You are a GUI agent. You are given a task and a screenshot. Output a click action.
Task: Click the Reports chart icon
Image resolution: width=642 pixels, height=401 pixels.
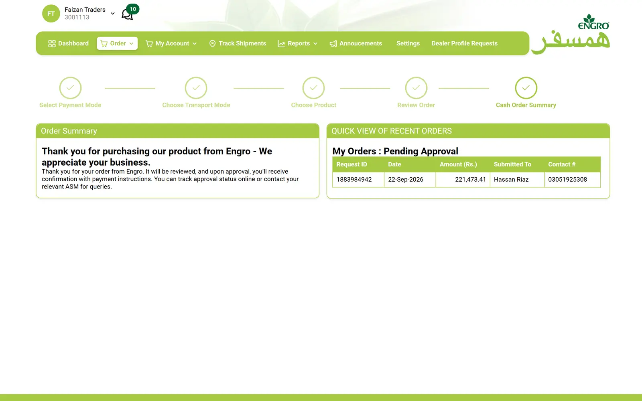[x=281, y=43]
